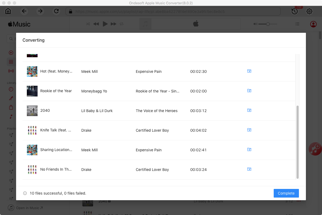Viewport: 322px width, 215px height.
Task: Click the Home icon in toolbar
Action: coord(8,11)
